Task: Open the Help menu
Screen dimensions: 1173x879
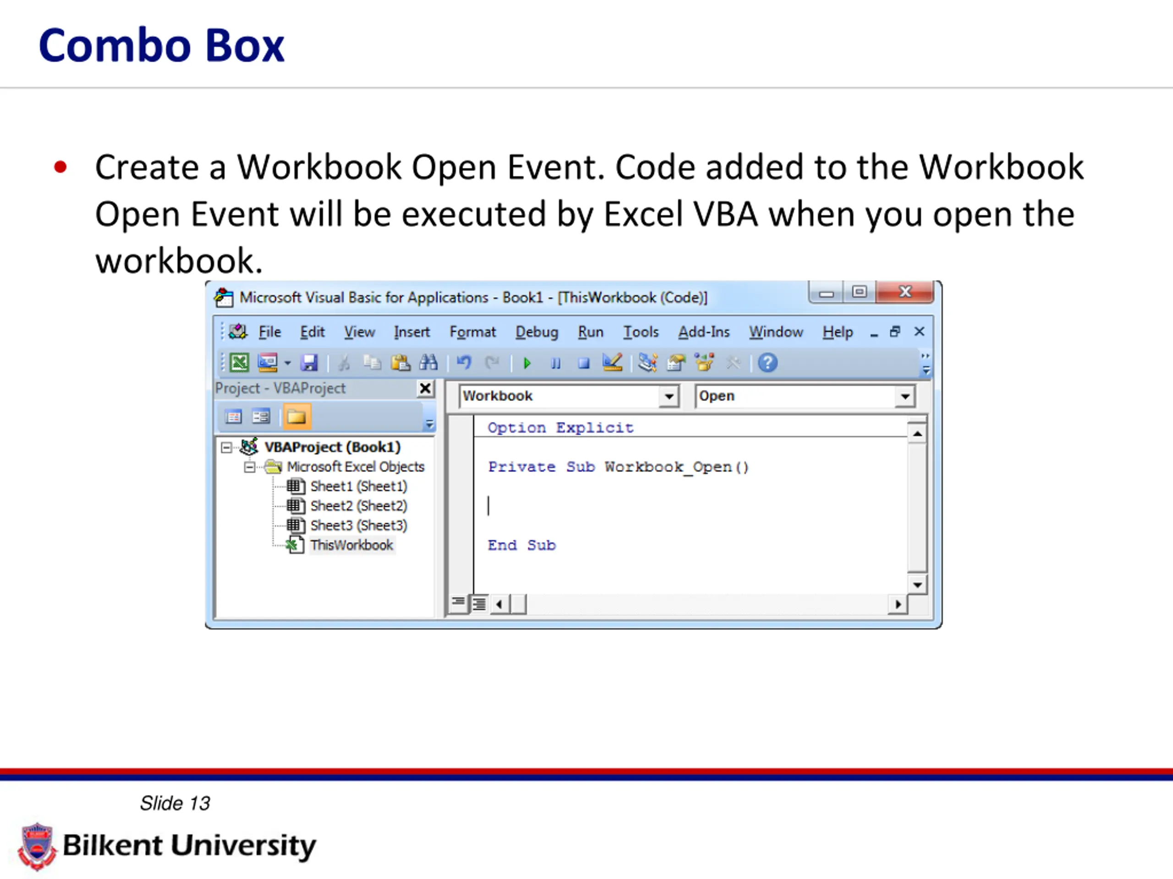Action: tap(837, 332)
